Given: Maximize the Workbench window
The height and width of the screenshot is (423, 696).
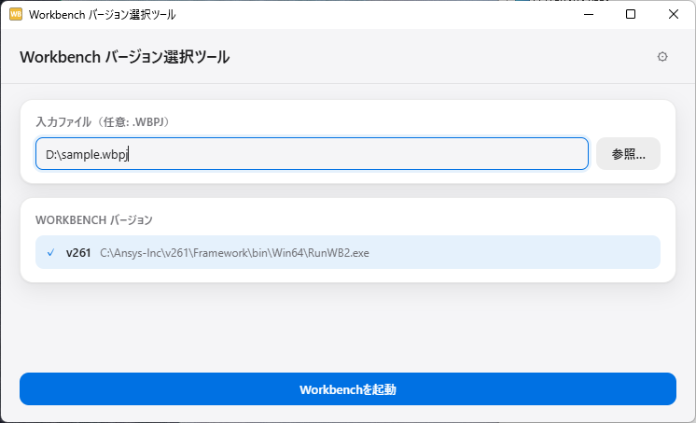Looking at the screenshot, I should point(631,14).
